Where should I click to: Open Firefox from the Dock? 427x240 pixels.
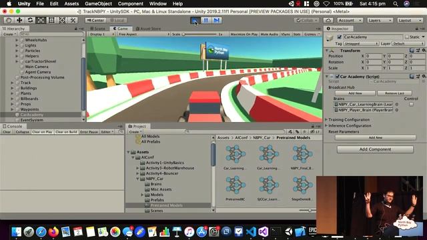(53, 232)
